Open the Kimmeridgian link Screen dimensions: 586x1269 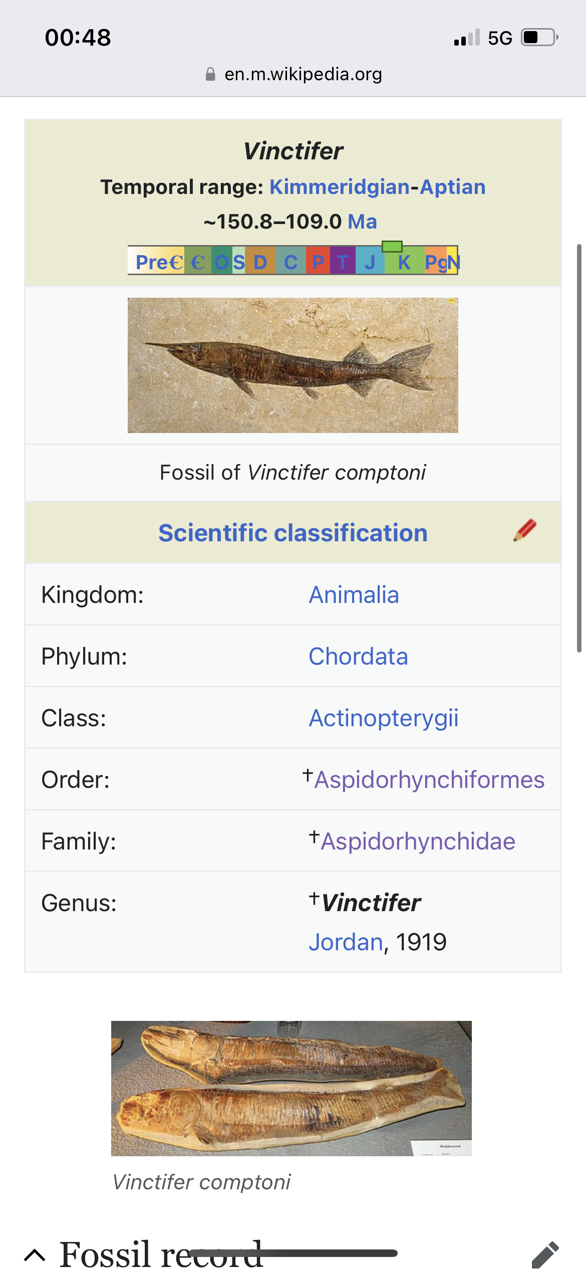[x=340, y=187]
